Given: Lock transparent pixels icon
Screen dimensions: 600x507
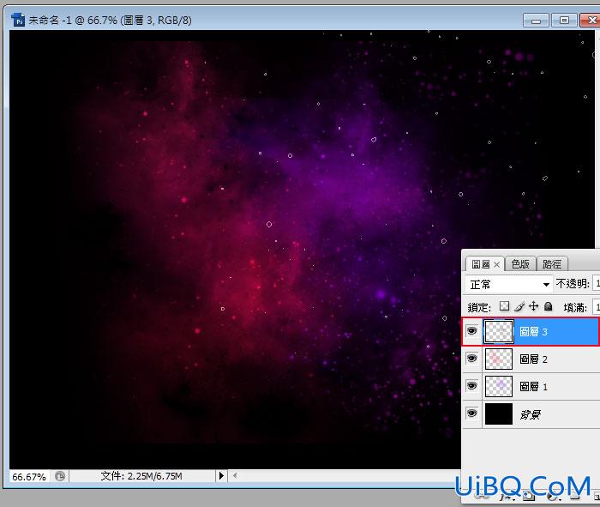Looking at the screenshot, I should click(504, 306).
